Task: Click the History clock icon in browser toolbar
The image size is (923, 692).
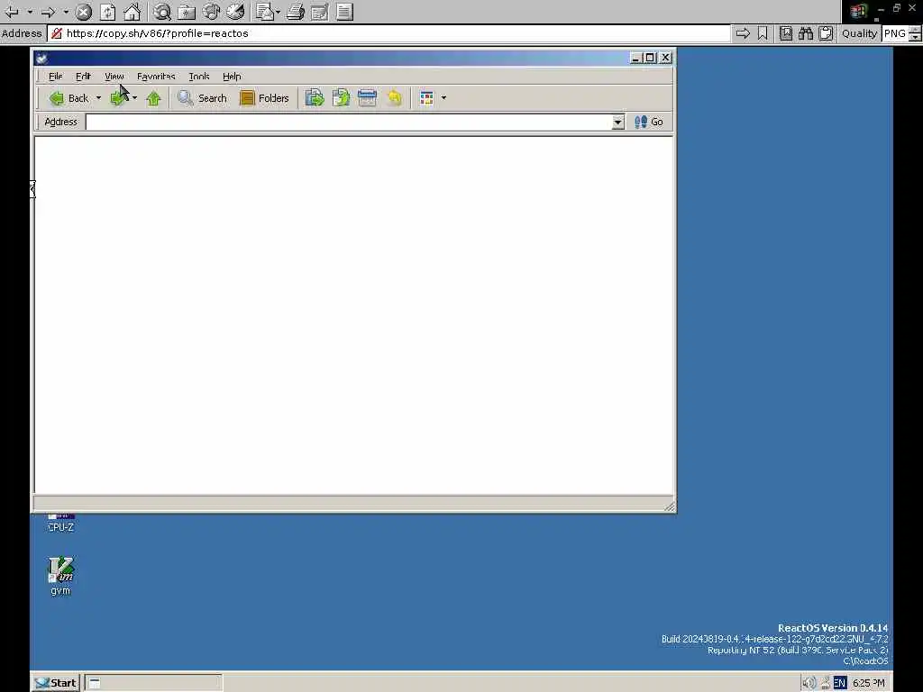Action: 235,11
